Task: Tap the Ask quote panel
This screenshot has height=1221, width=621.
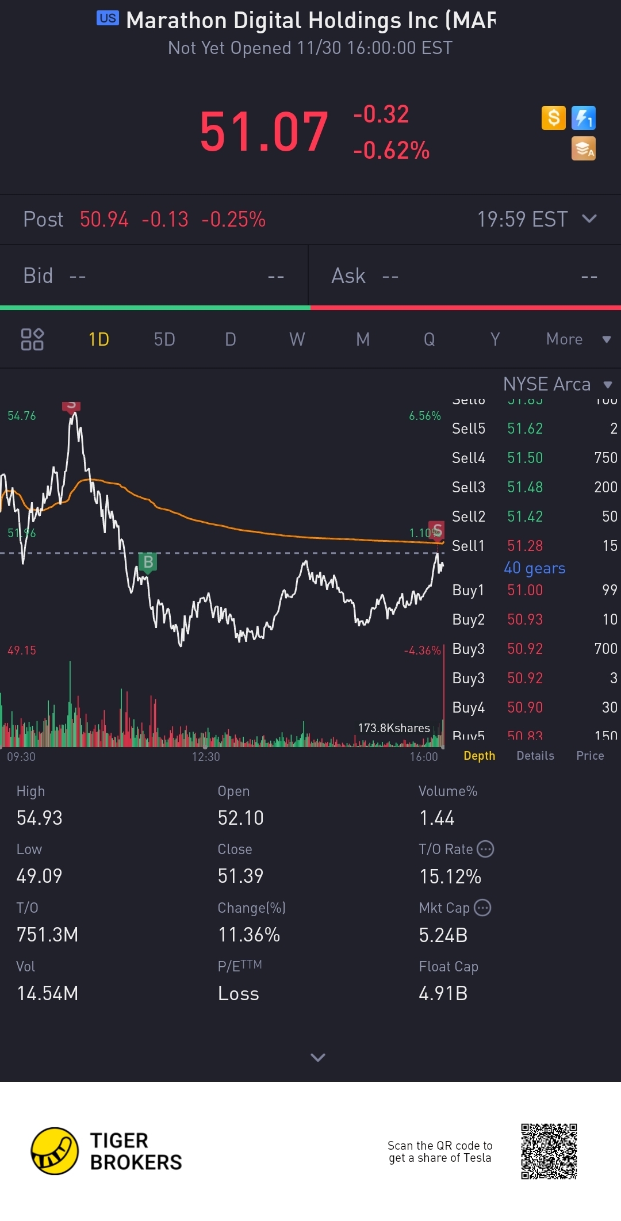Action: (465, 276)
